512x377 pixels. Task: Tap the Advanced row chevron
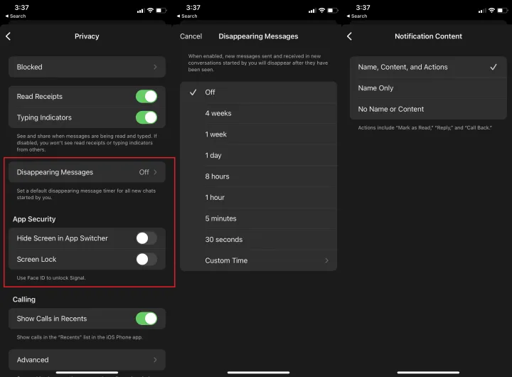coord(155,360)
